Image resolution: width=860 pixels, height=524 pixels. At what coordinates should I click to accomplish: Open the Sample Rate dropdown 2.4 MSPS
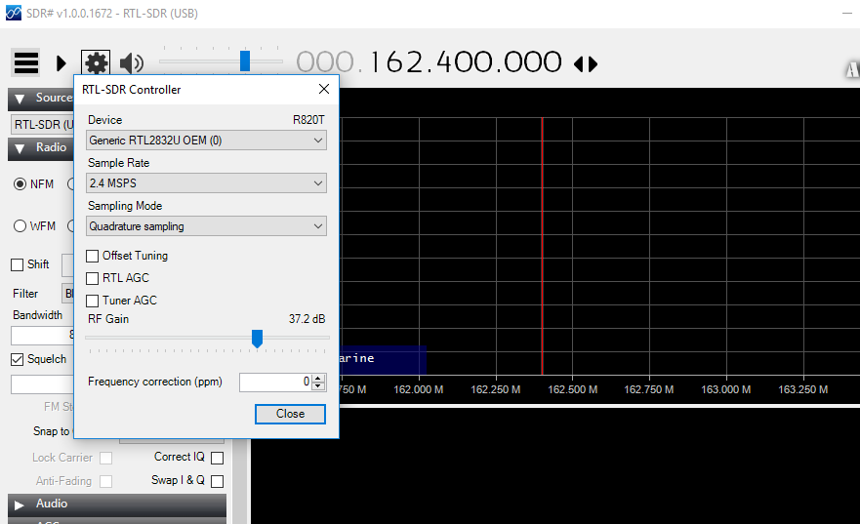click(x=206, y=183)
